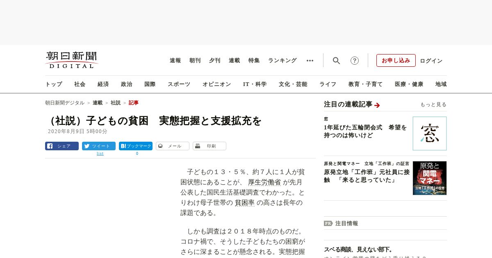Click the PR 注目情報 label
This screenshot has width=492, height=258.
coord(341,224)
